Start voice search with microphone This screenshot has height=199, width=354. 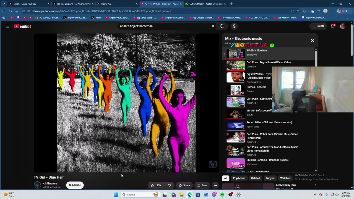234,26
